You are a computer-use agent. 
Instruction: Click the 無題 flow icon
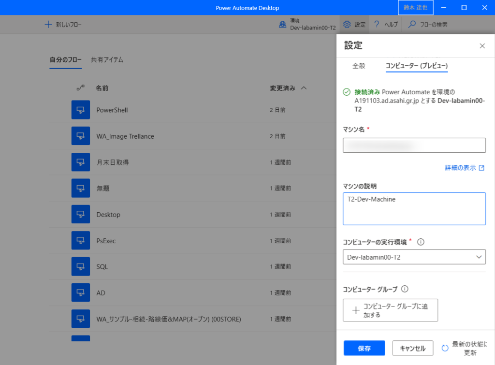coord(81,188)
